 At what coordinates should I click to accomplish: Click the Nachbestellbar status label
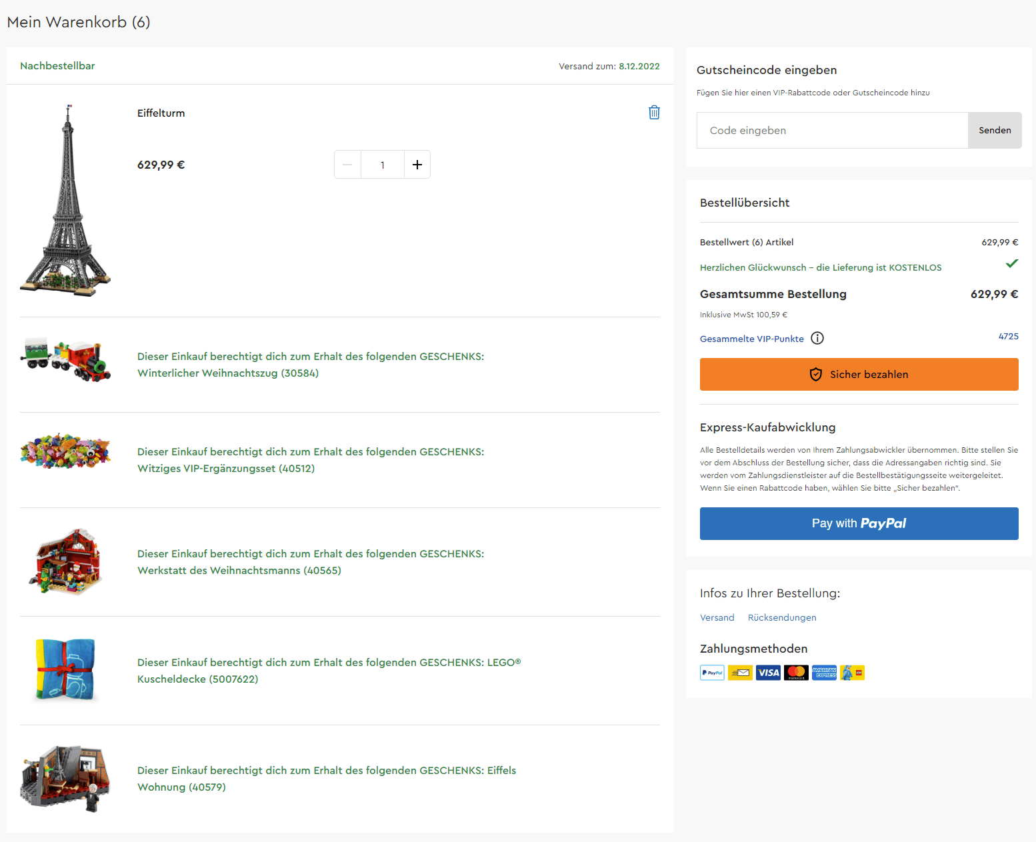pos(57,66)
